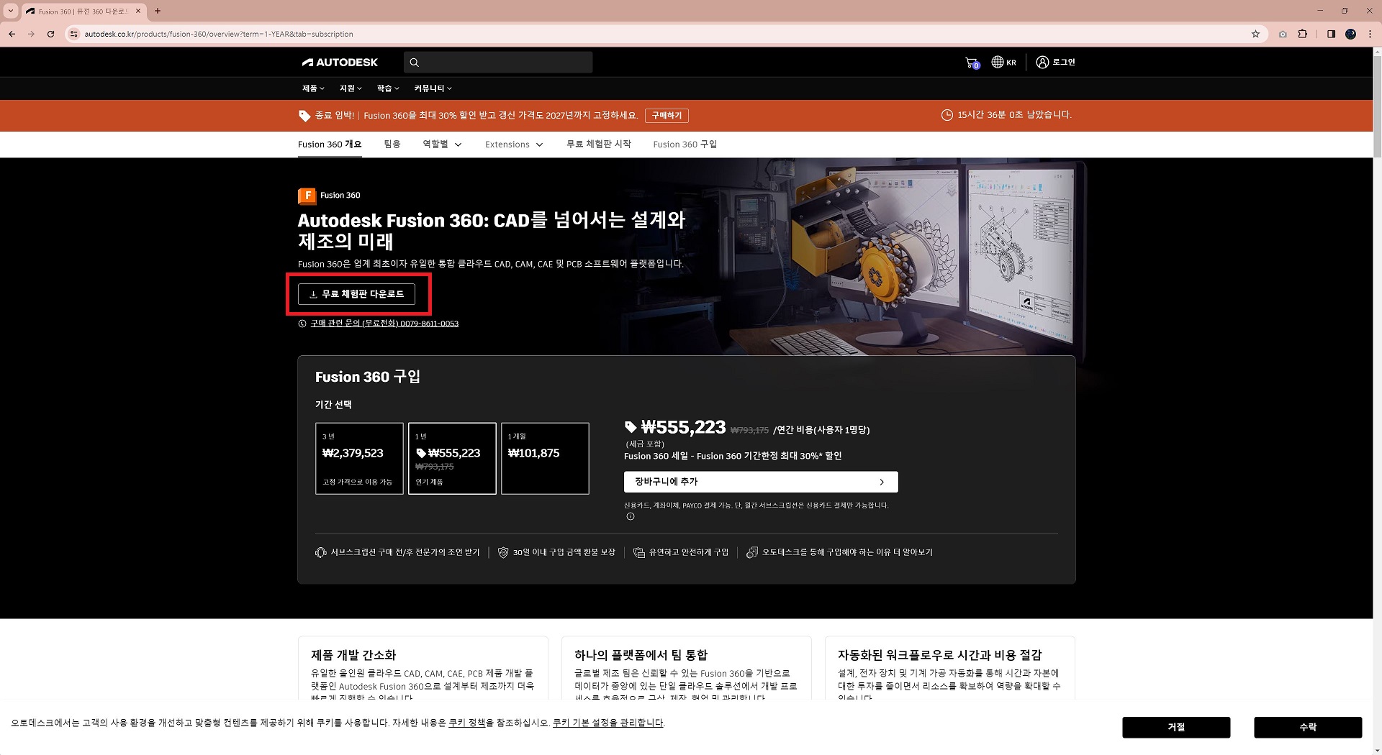This screenshot has width=1382, height=755.
Task: Click the Autodesk logo
Action: coord(340,63)
